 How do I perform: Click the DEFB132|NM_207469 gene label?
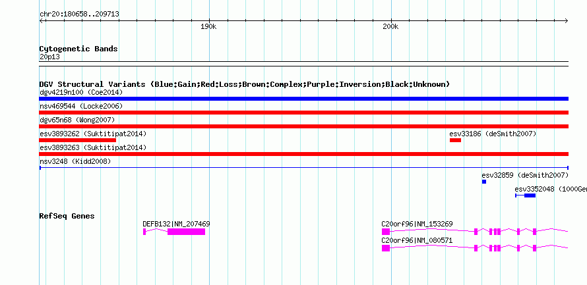point(176,224)
